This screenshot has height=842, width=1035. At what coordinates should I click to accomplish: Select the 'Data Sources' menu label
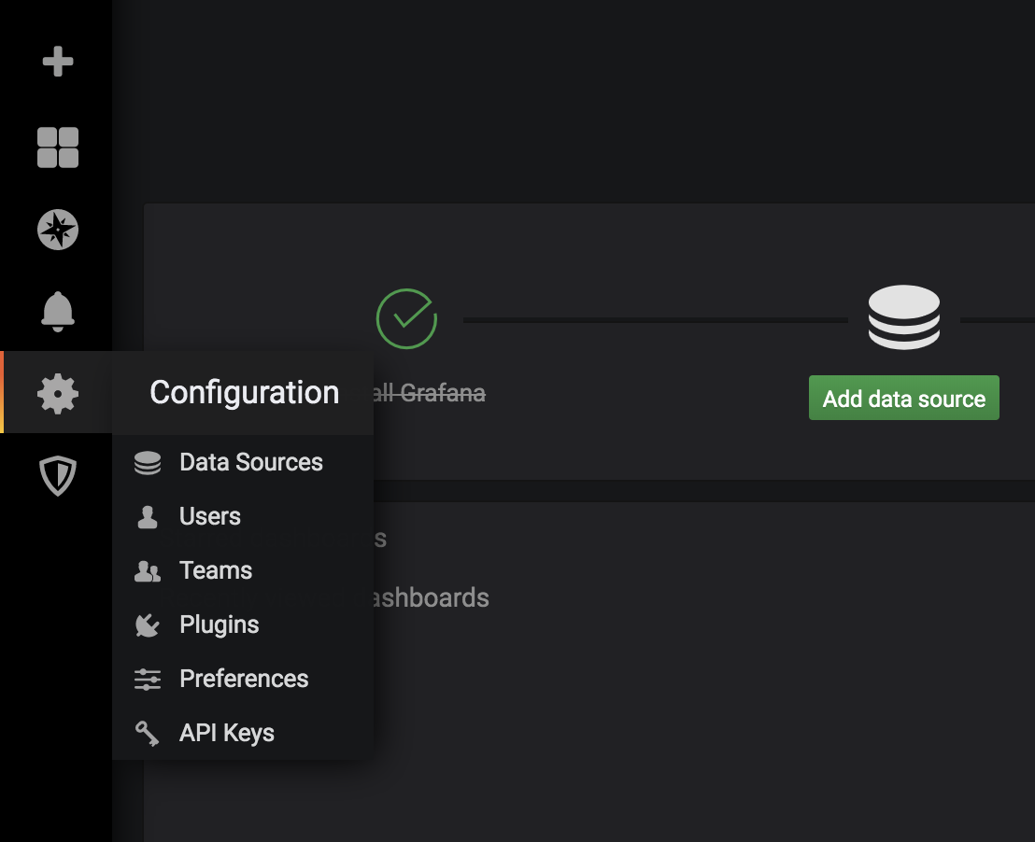pyautogui.click(x=250, y=463)
